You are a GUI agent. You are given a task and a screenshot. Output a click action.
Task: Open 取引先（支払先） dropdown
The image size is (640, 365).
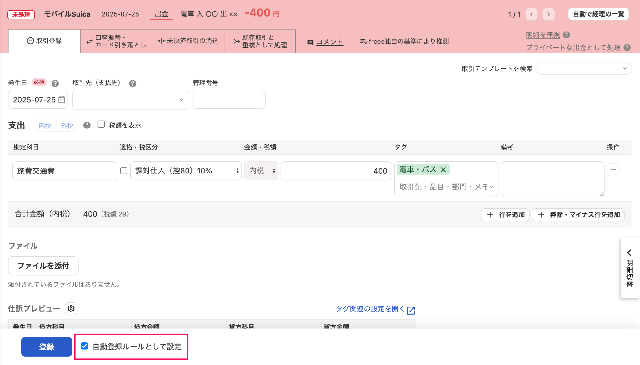(130, 100)
